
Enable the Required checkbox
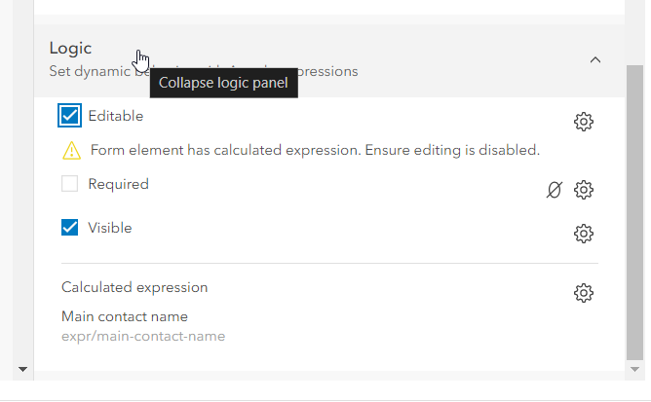pyautogui.click(x=70, y=184)
